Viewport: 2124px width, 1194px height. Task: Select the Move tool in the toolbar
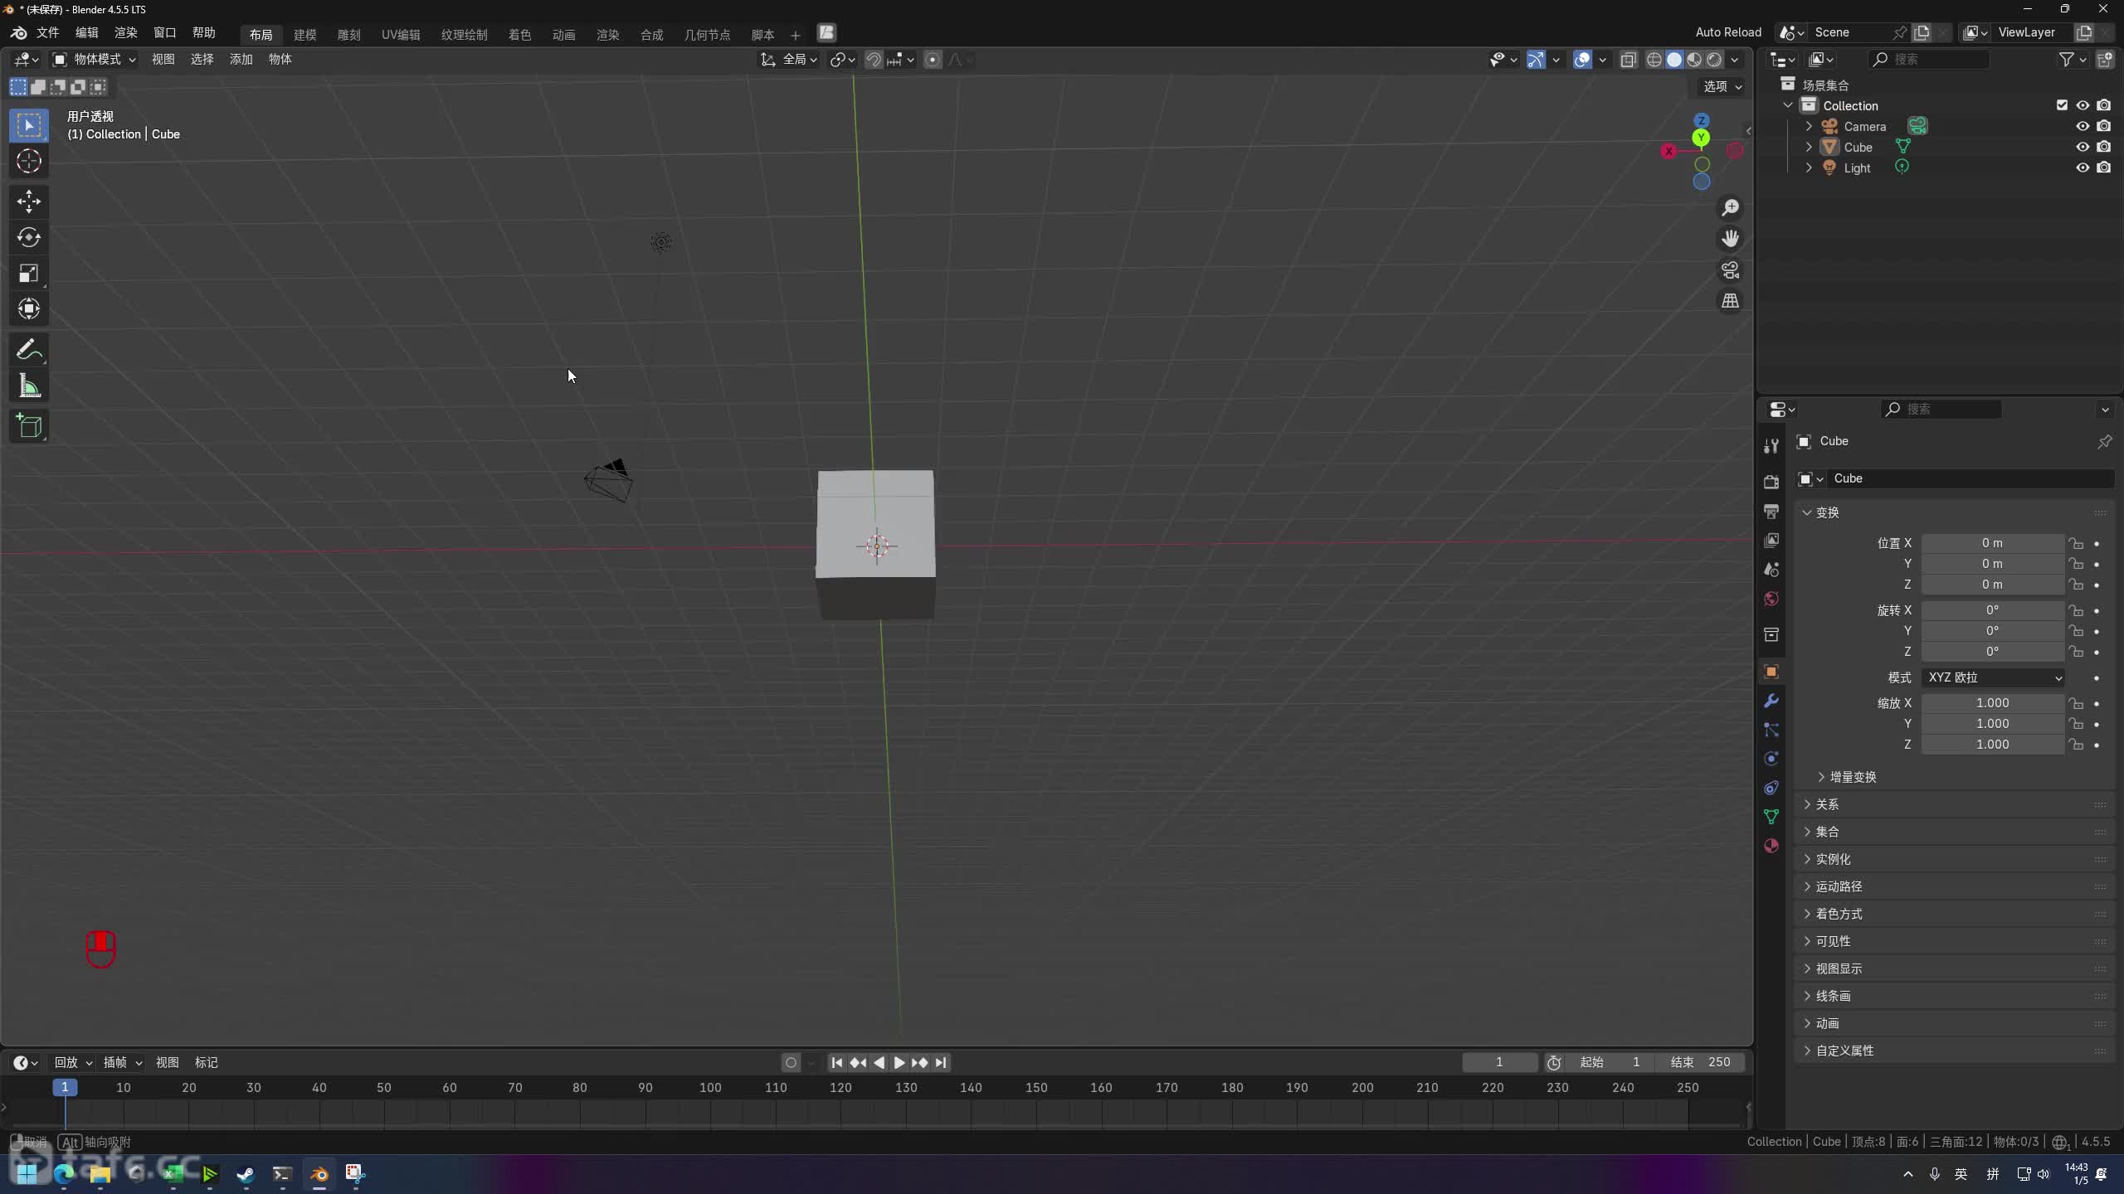29,201
